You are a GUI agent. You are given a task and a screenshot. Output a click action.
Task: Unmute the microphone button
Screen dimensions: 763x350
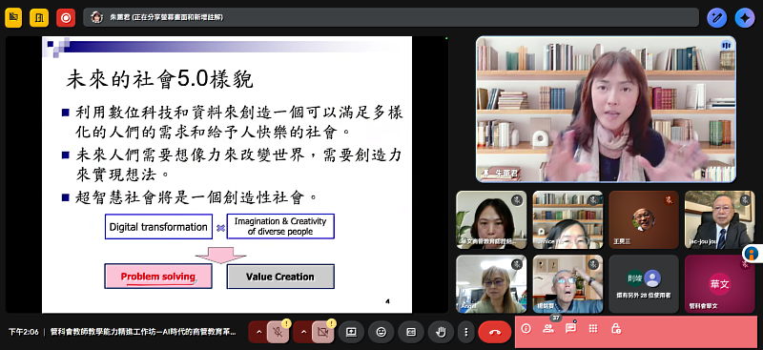(x=278, y=332)
